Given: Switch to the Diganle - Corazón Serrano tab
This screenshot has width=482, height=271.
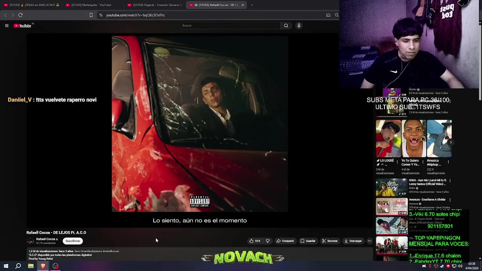Looking at the screenshot, I should [155, 5].
